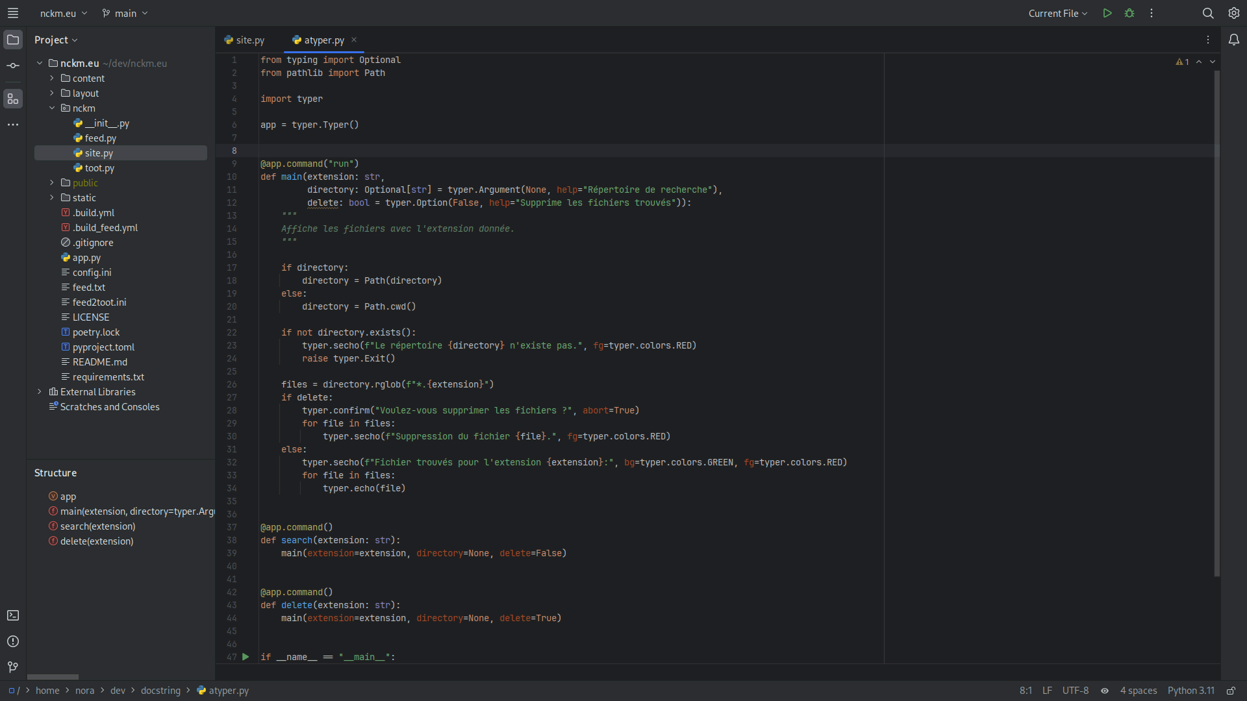
Task: Open the Structure tool window
Action: pyautogui.click(x=13, y=99)
